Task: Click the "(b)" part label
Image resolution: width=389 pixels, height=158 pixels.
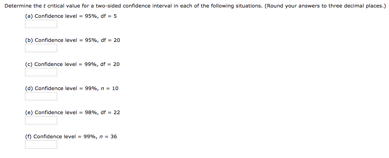Action: 29,40
